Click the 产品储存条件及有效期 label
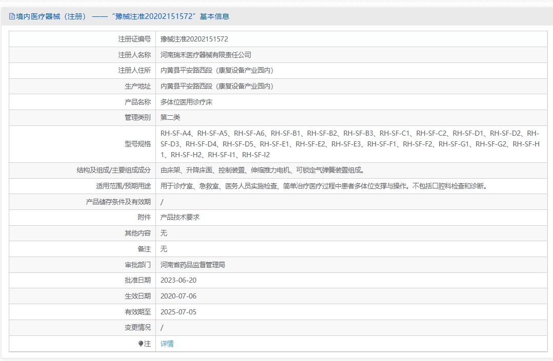Viewport: 553px width, 361px height. coord(118,202)
